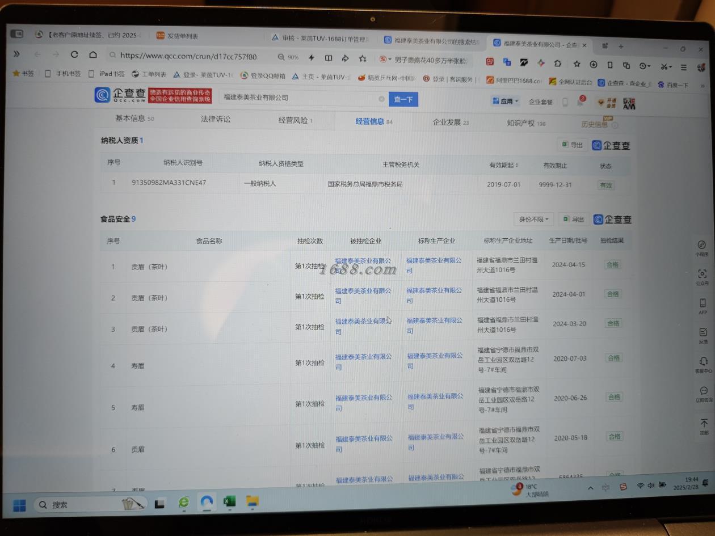Viewport: 715px width, 536px height.
Task: Open the extensions puzzle icon
Action: tap(558, 64)
